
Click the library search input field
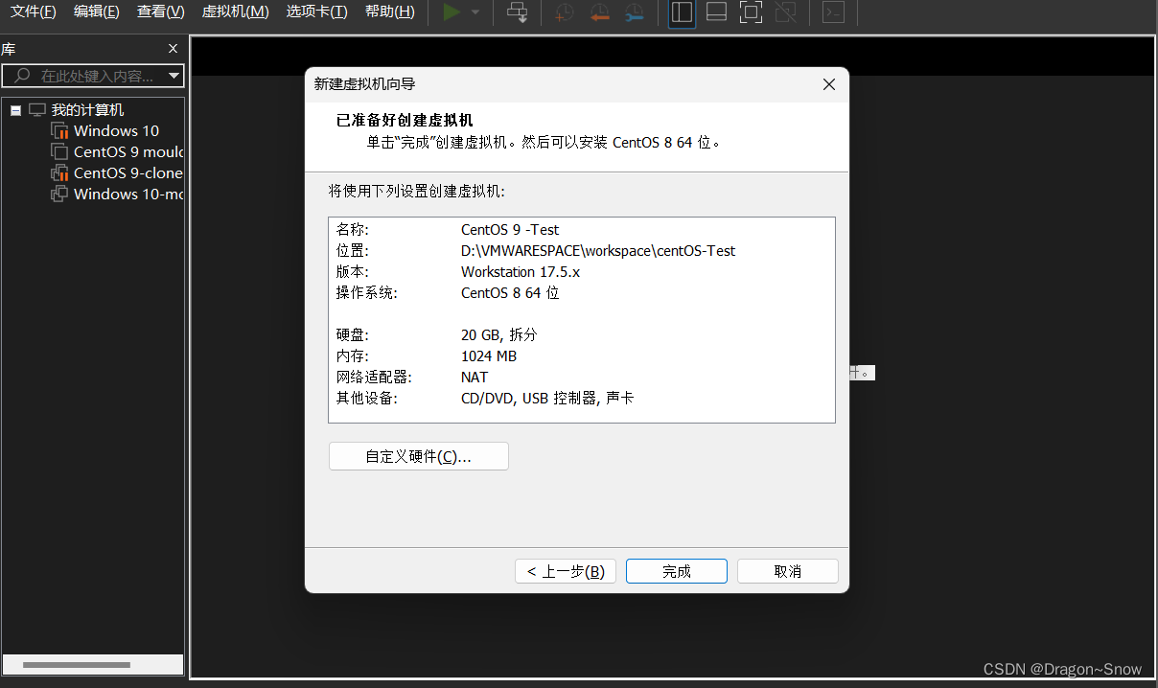coord(93,76)
